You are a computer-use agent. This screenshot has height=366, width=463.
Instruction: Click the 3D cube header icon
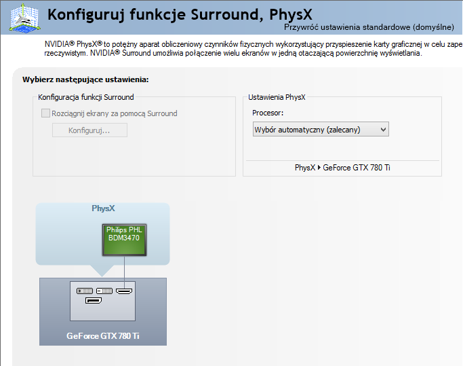[x=25, y=18]
